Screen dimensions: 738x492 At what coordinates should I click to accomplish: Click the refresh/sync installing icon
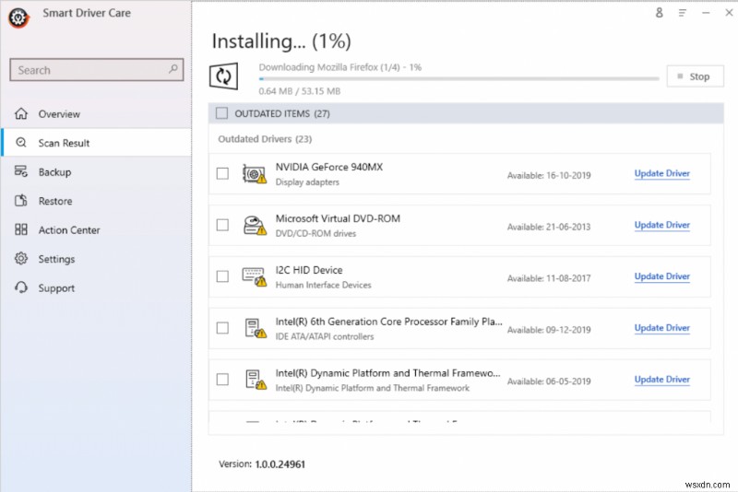click(223, 76)
